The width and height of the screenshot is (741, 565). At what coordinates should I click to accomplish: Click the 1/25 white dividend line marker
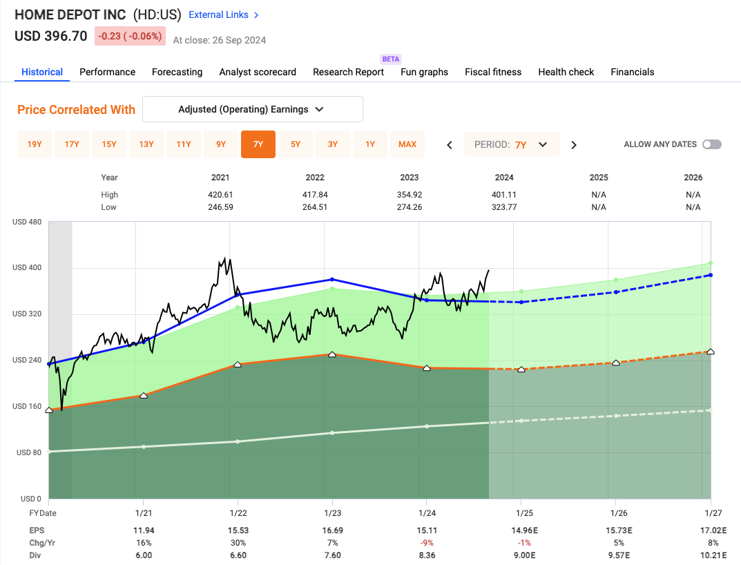tap(521, 420)
